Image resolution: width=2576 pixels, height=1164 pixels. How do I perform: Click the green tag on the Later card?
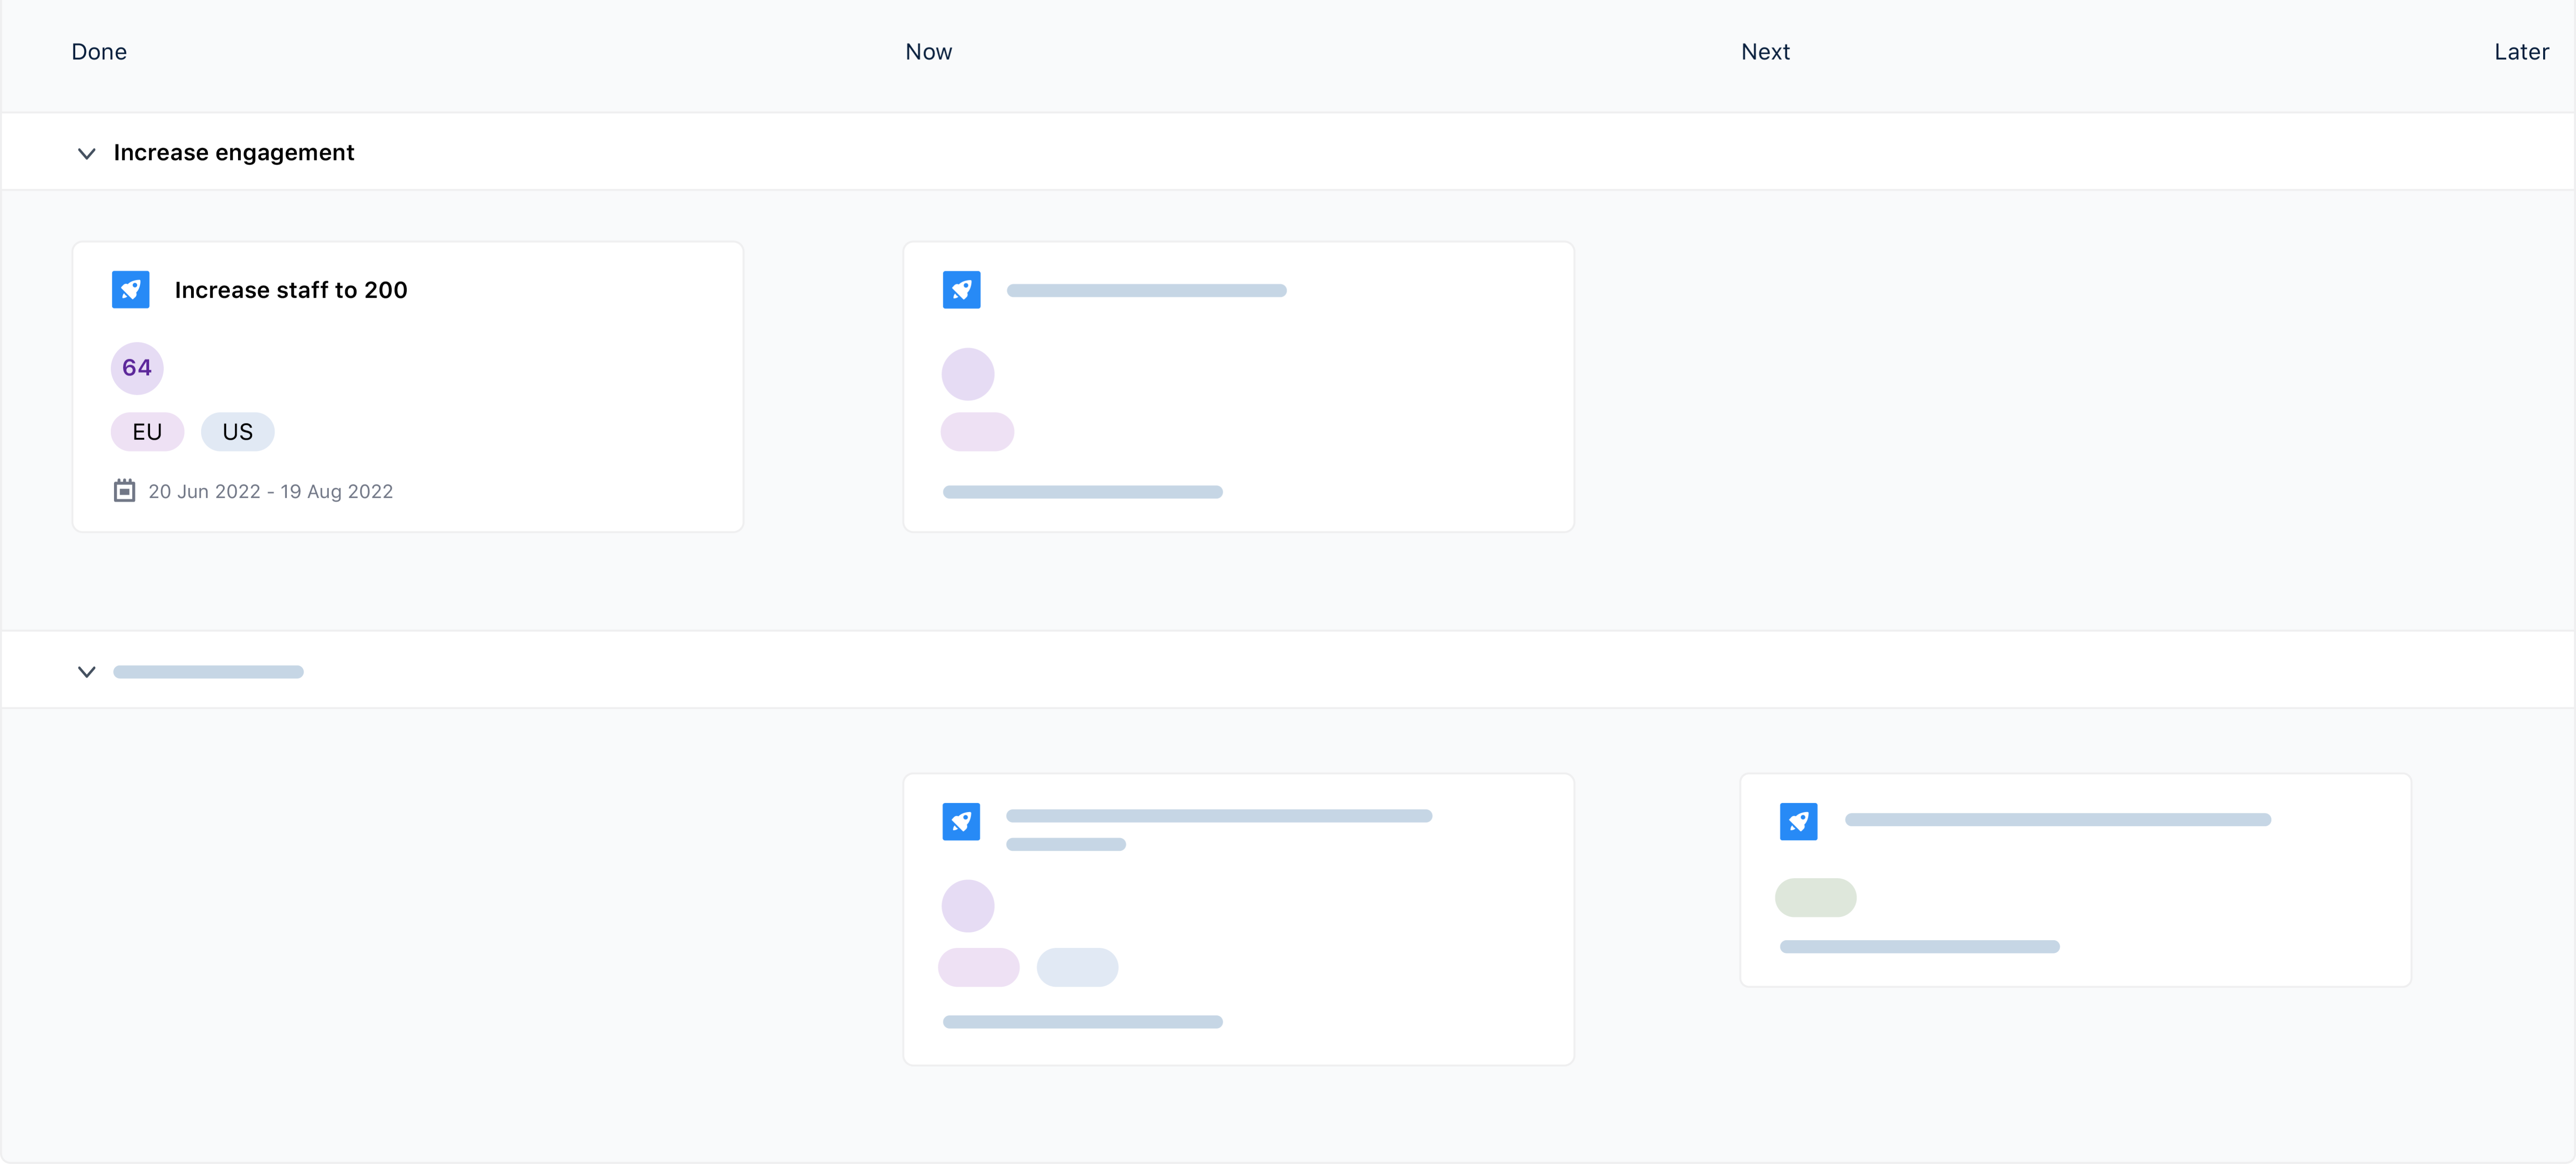(1815, 896)
